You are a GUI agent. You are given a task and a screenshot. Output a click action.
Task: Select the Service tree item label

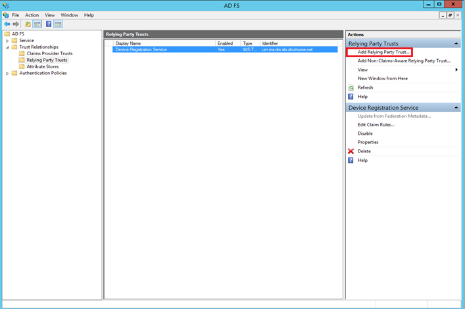[x=26, y=40]
